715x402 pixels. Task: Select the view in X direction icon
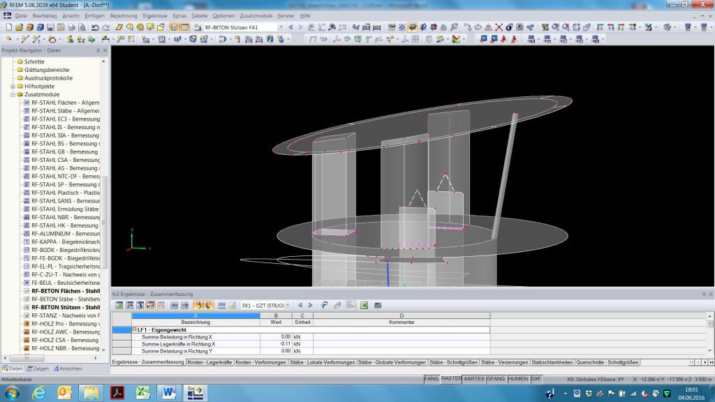click(x=599, y=27)
